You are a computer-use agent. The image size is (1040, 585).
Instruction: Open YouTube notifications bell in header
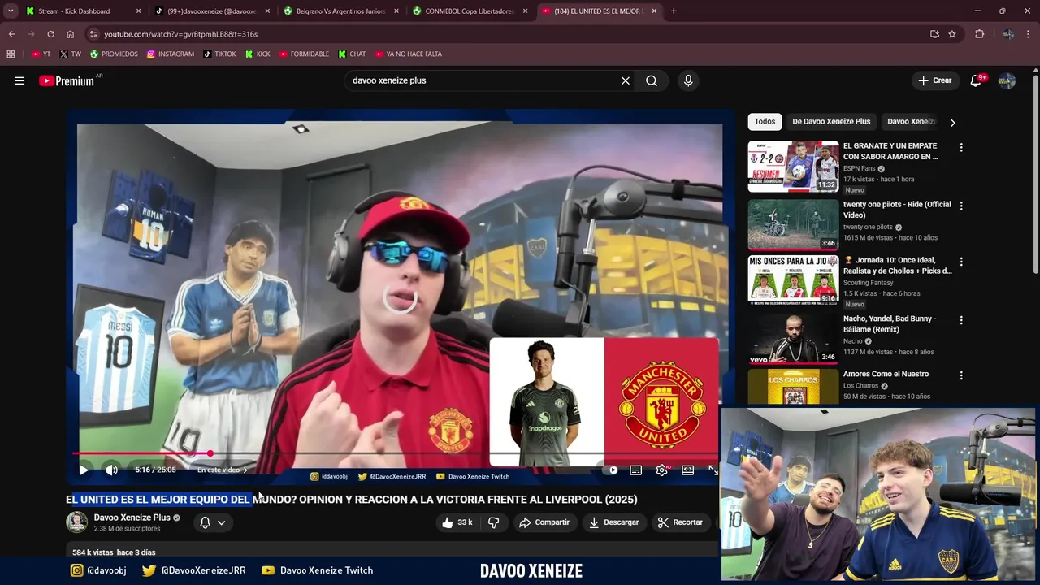(976, 80)
